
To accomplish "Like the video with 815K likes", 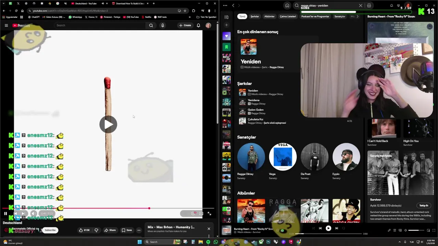I will click(x=84, y=230).
